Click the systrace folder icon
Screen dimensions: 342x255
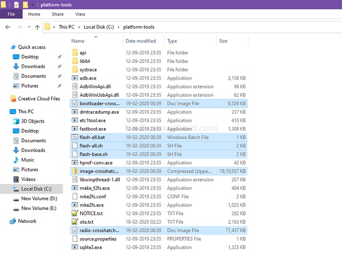click(x=75, y=69)
